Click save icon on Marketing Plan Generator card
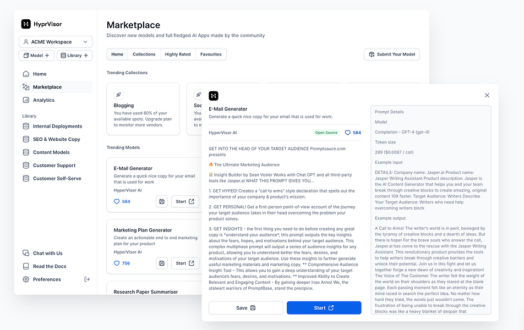 (x=161, y=263)
